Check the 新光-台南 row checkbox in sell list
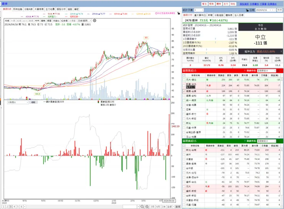The width and height of the screenshot is (284, 209). tap(184, 150)
